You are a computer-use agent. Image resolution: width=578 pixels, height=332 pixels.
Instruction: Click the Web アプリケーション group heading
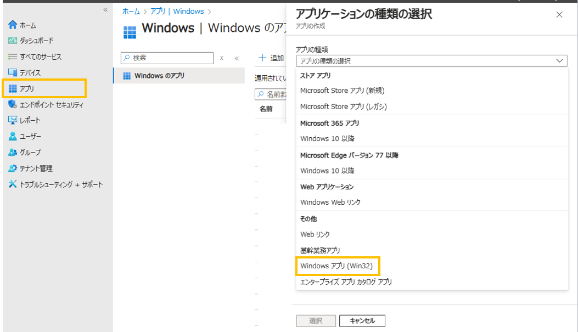click(327, 187)
